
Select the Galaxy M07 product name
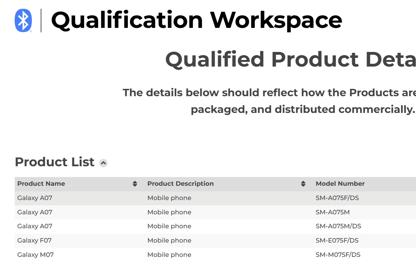[x=36, y=255]
